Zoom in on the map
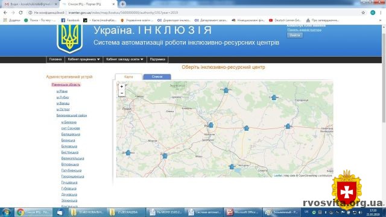Image resolution: width=386 pixels, height=217 pixels. [122, 87]
